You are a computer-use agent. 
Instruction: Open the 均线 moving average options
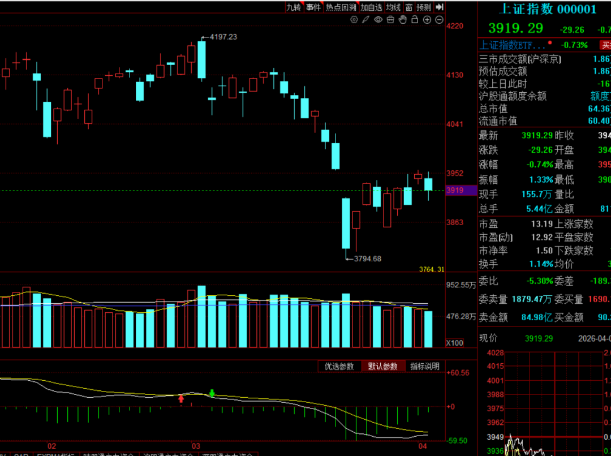coord(394,7)
